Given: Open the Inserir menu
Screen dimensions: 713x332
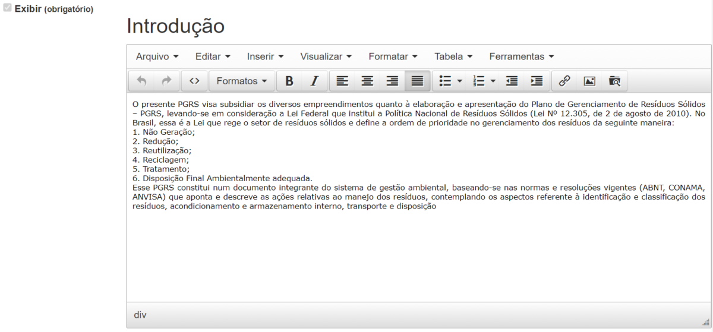Looking at the screenshot, I should pos(266,56).
